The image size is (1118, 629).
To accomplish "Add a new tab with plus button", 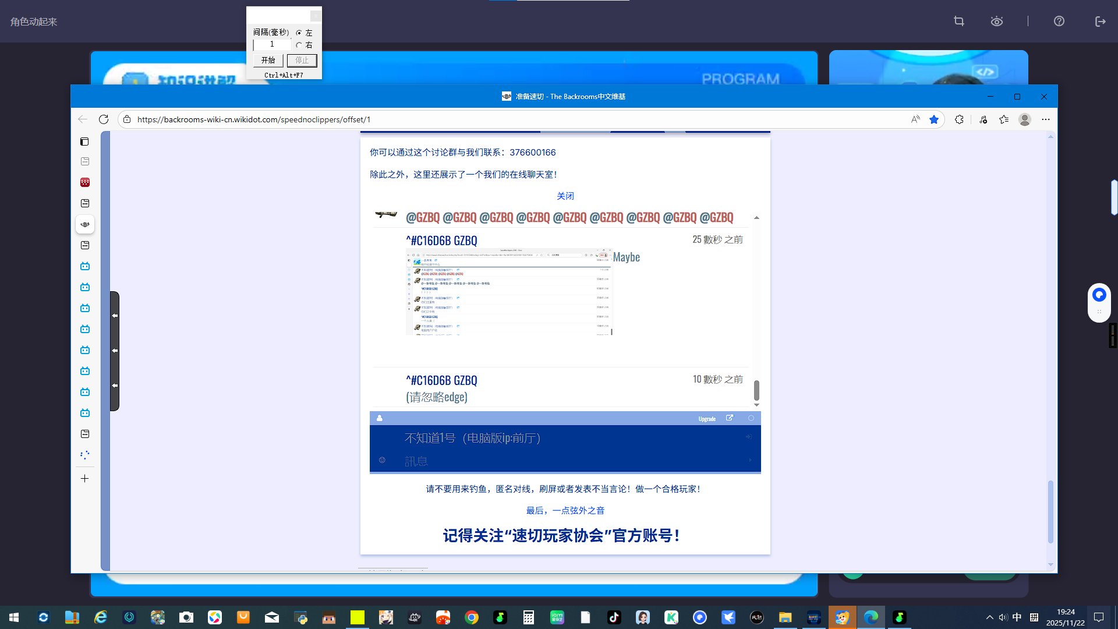I will click(x=84, y=479).
